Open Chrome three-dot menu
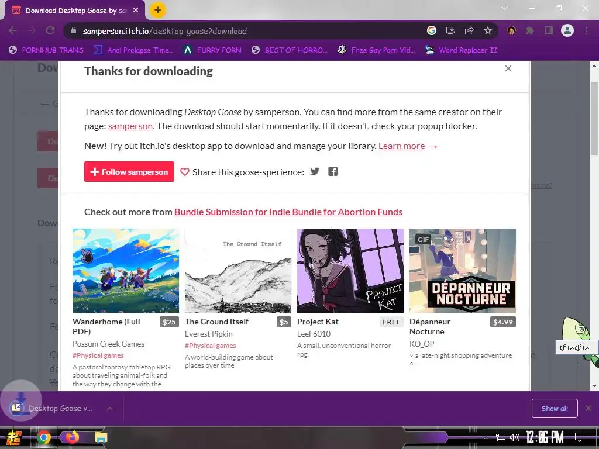 coord(586,30)
